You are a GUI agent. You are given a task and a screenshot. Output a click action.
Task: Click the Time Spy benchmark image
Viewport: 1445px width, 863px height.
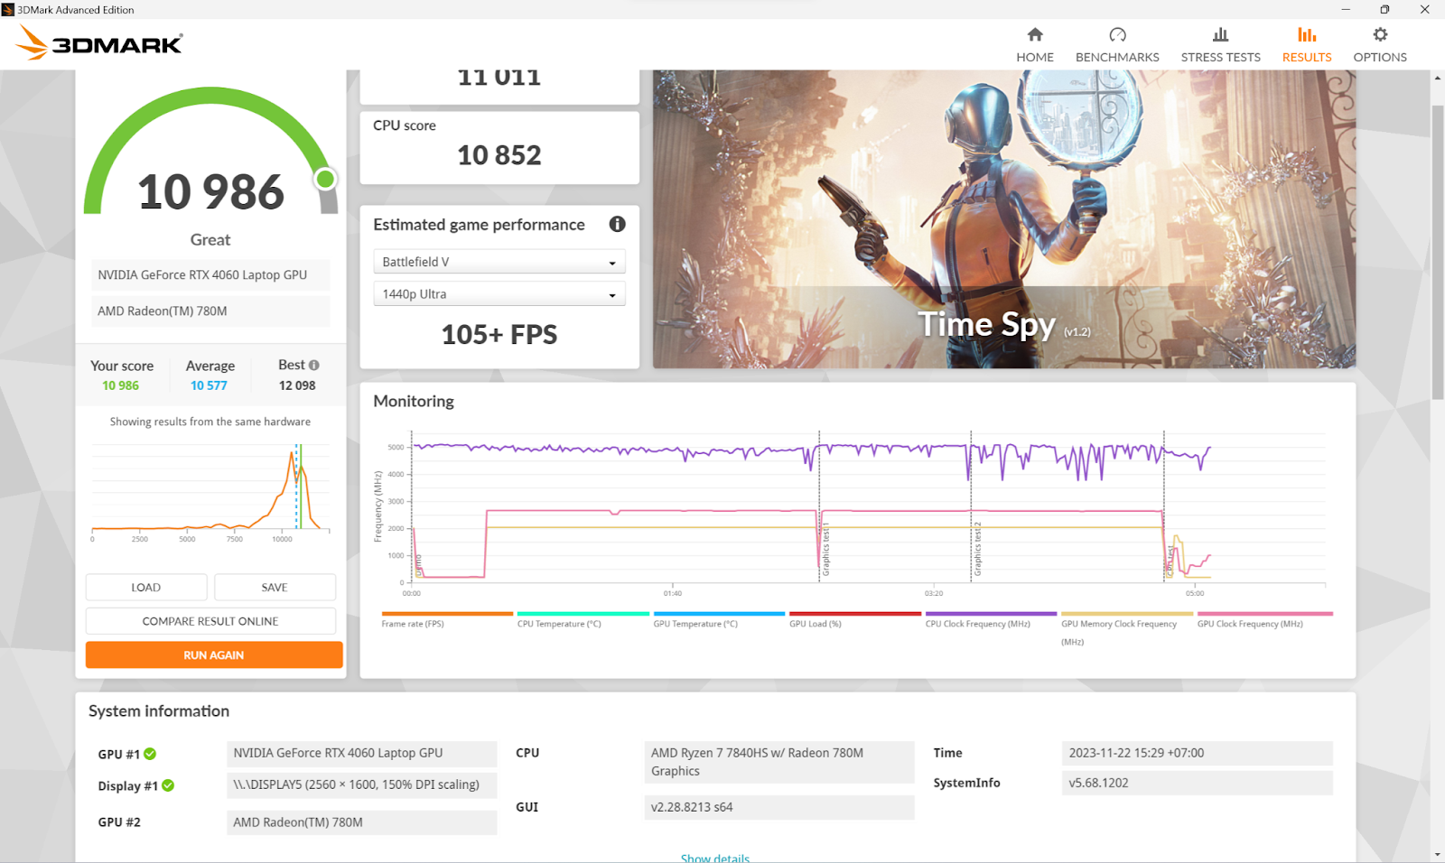(x=1004, y=219)
